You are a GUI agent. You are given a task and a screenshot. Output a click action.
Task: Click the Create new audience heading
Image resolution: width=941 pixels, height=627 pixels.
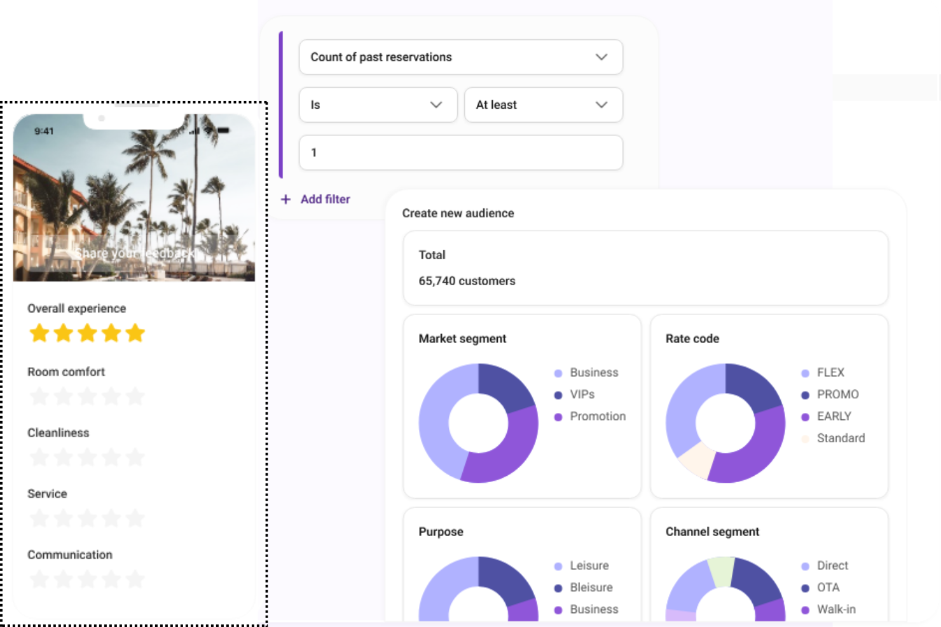coord(458,213)
